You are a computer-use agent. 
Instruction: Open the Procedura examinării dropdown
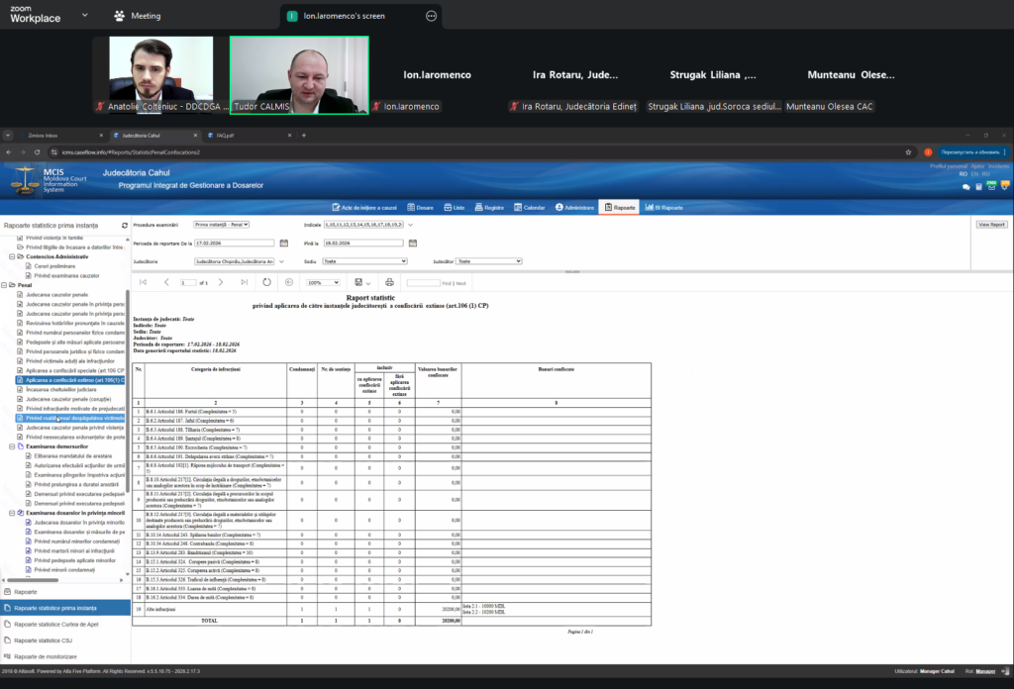point(221,225)
